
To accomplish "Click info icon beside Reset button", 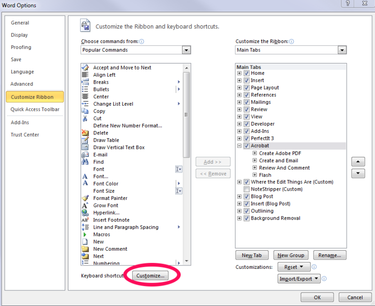I will click(x=314, y=267).
